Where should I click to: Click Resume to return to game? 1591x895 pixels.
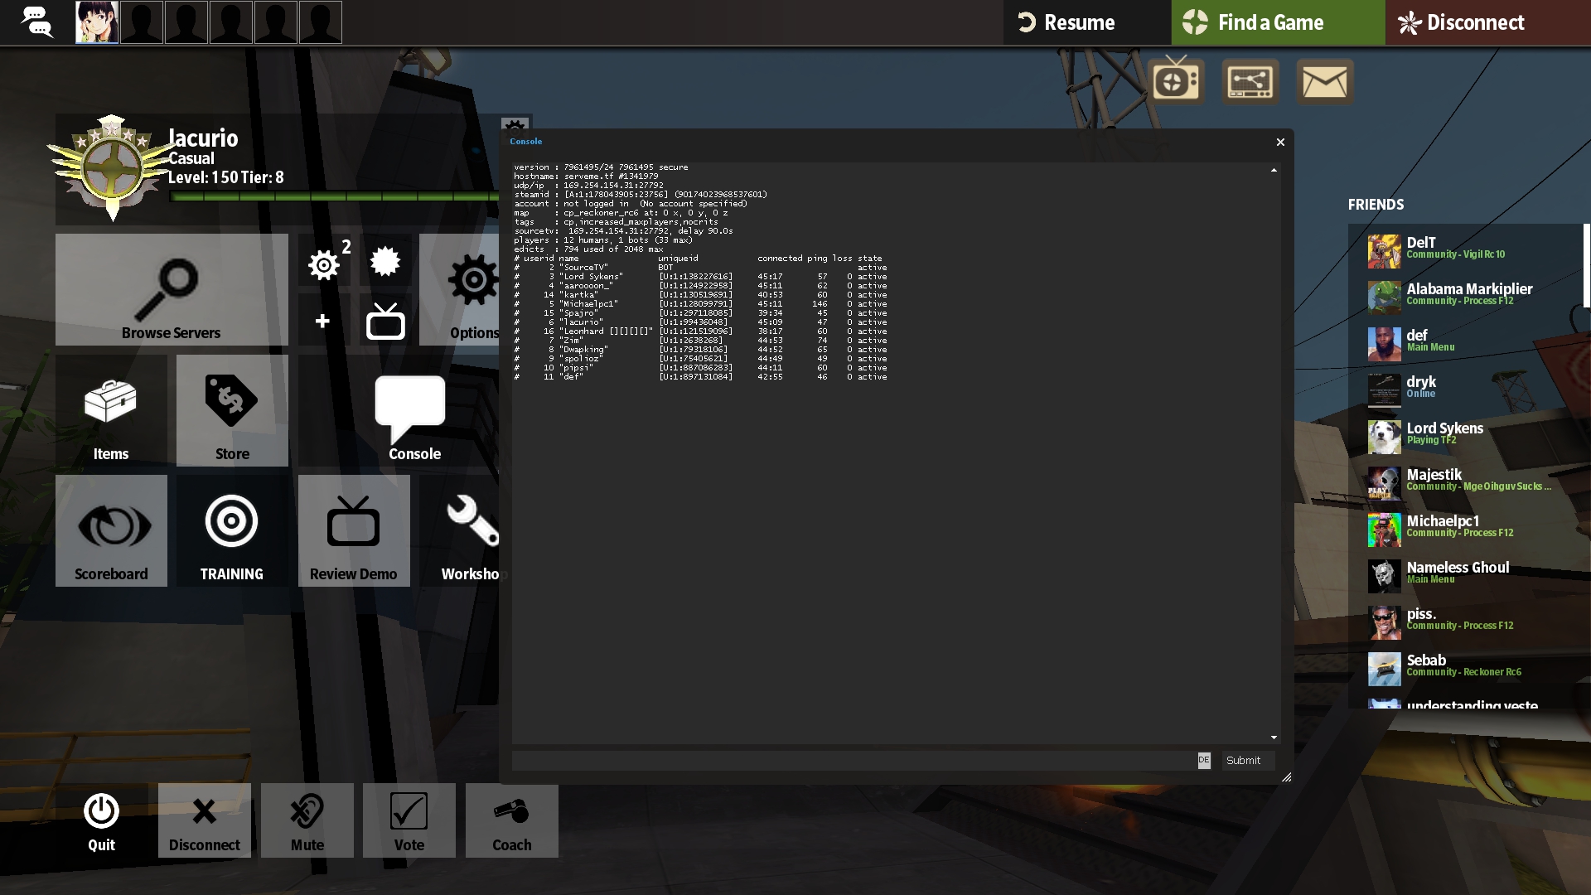tap(1087, 22)
